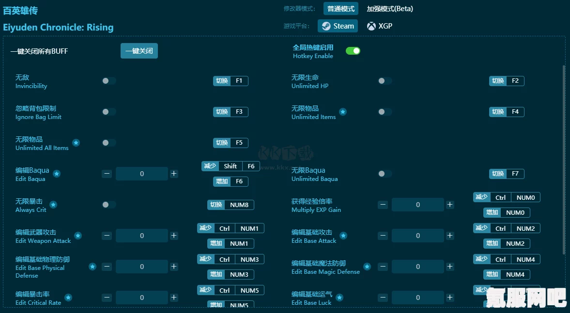Click the F7 hotkey for Unlimited Baqua
Image resolution: width=570 pixels, height=313 pixels.
tap(507, 174)
